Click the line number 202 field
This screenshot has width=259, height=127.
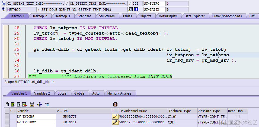click(137, 4)
